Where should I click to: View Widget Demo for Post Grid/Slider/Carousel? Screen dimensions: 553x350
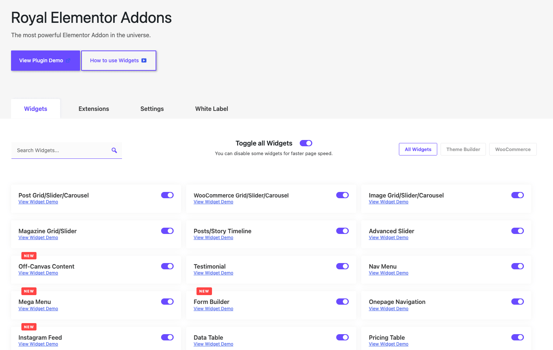(x=38, y=202)
